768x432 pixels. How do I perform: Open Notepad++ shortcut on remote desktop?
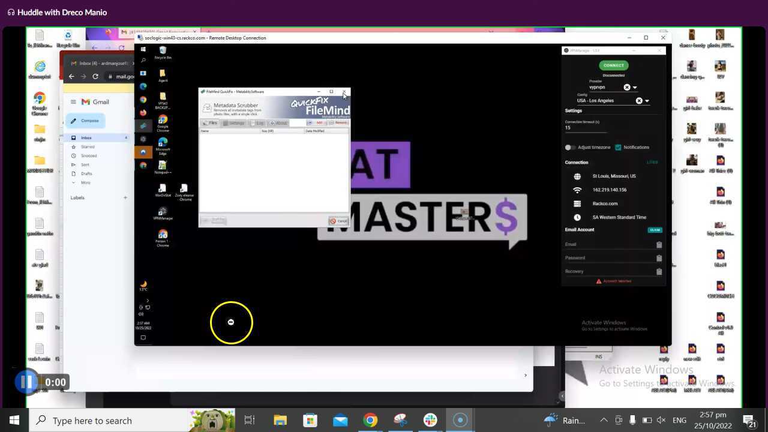click(162, 166)
